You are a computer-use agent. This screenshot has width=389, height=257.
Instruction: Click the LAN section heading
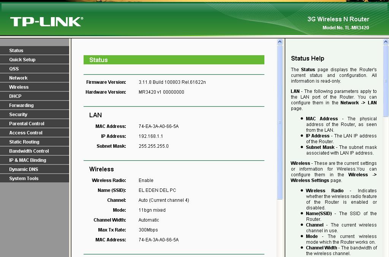click(95, 115)
